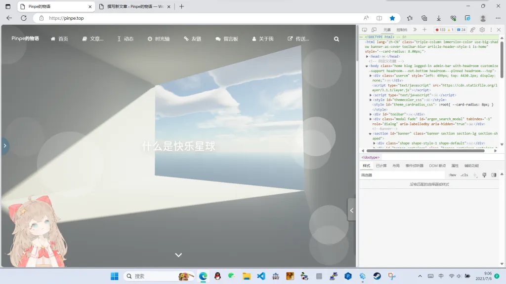Toggle the blue favorite star for this page

[x=392, y=18]
